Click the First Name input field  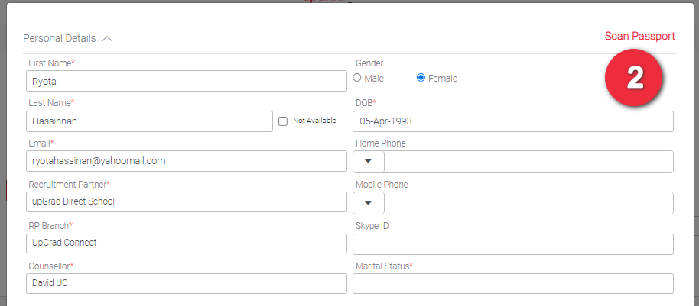click(187, 81)
